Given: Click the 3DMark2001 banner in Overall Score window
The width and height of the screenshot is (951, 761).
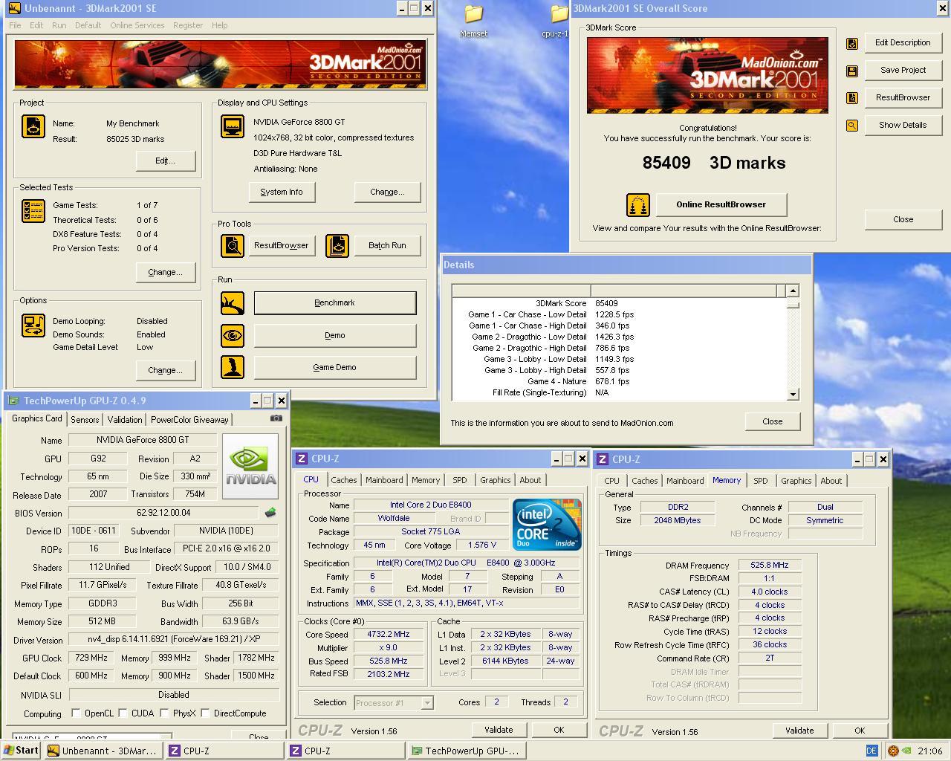Looking at the screenshot, I should pos(707,75).
